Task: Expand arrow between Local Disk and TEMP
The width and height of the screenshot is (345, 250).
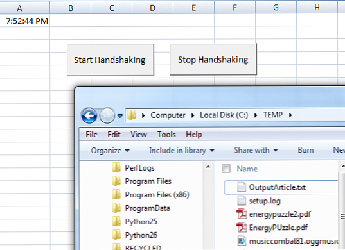Action: point(256,115)
